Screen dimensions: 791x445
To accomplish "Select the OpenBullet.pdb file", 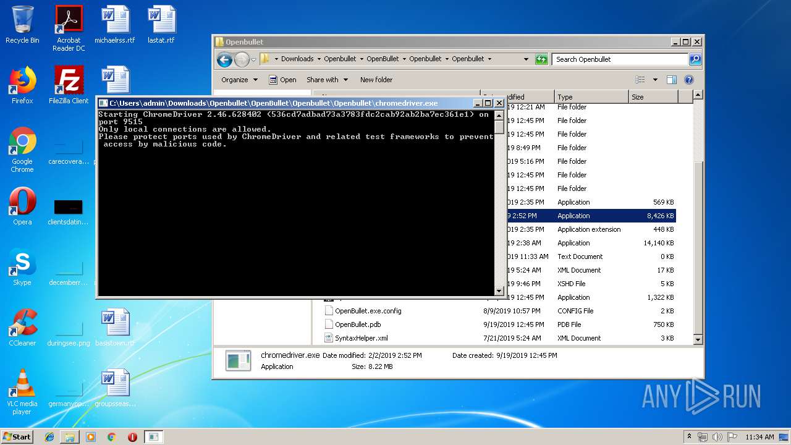I will 499,324.
